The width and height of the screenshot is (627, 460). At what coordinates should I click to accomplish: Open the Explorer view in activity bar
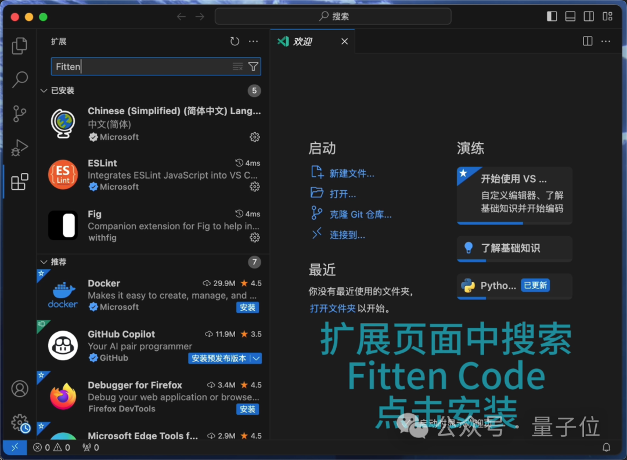(19, 45)
